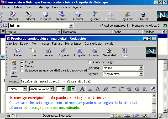
Task: Click the message body up scroll arrow
Action: tap(154, 95)
